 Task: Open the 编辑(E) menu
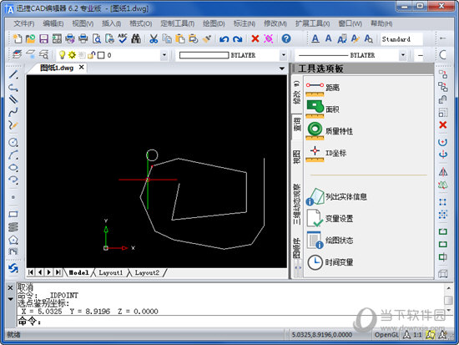53,23
